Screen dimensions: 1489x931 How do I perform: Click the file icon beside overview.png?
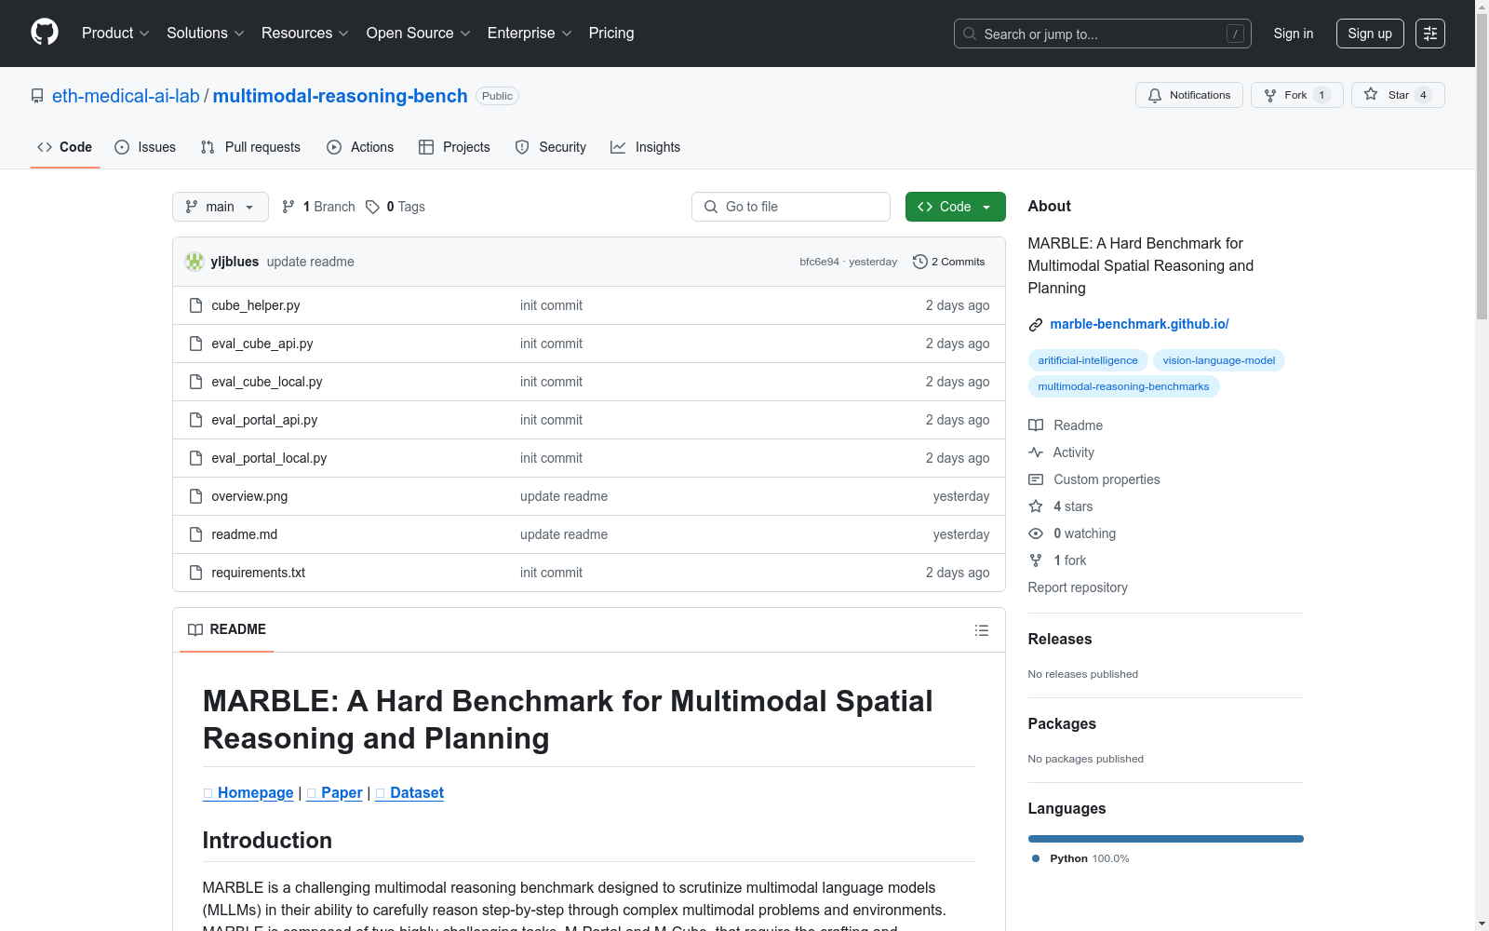(x=195, y=496)
